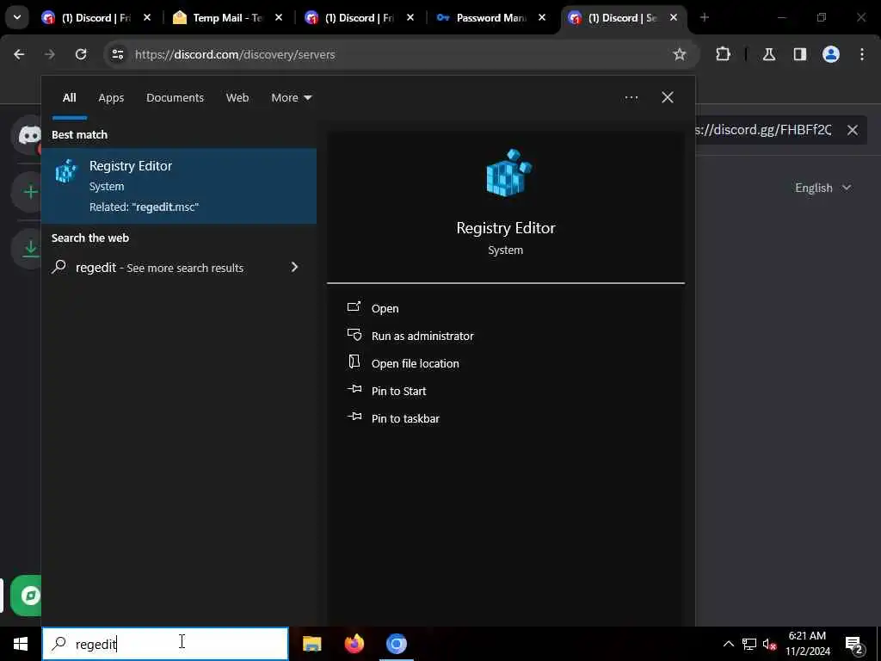Switch to the Web search tab

coord(237,97)
